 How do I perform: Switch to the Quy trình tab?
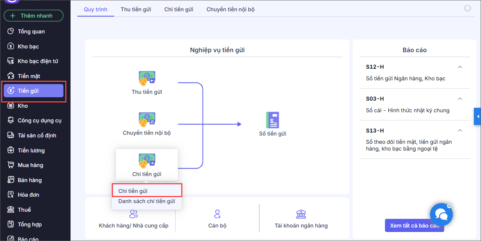pyautogui.click(x=96, y=9)
